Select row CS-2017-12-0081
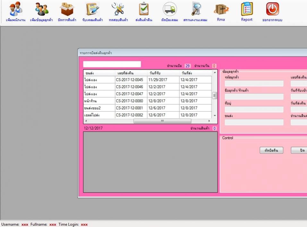 coord(148,108)
